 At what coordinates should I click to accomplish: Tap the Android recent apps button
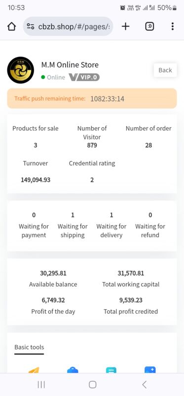point(41,385)
